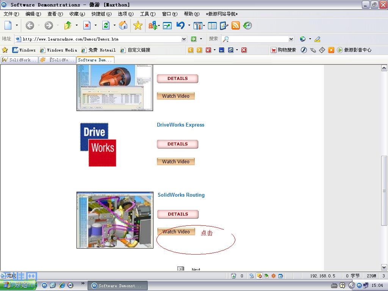
Task: Open the 帮助(H) menu
Action: (x=191, y=14)
